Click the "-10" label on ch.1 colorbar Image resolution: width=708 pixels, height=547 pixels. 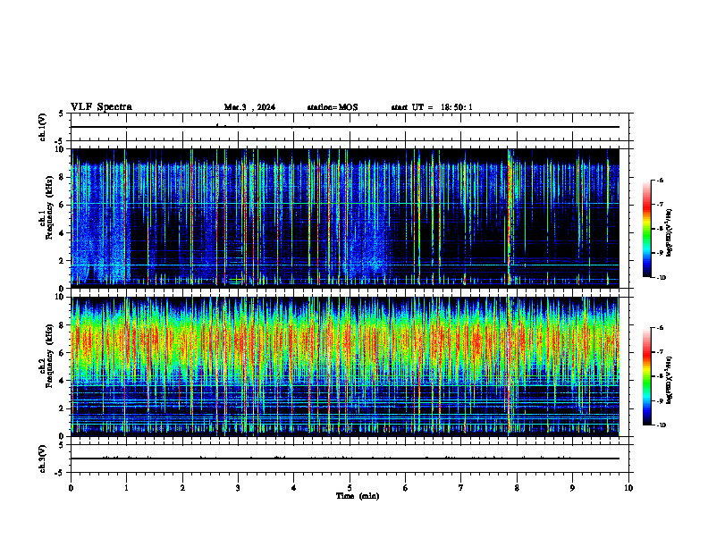(662, 278)
